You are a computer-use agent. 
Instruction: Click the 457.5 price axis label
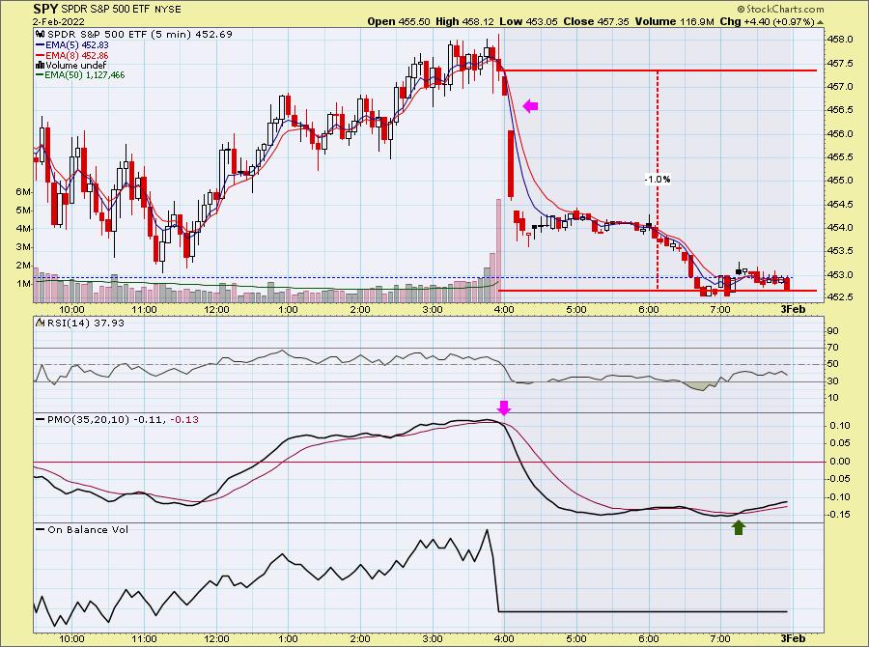(840, 63)
